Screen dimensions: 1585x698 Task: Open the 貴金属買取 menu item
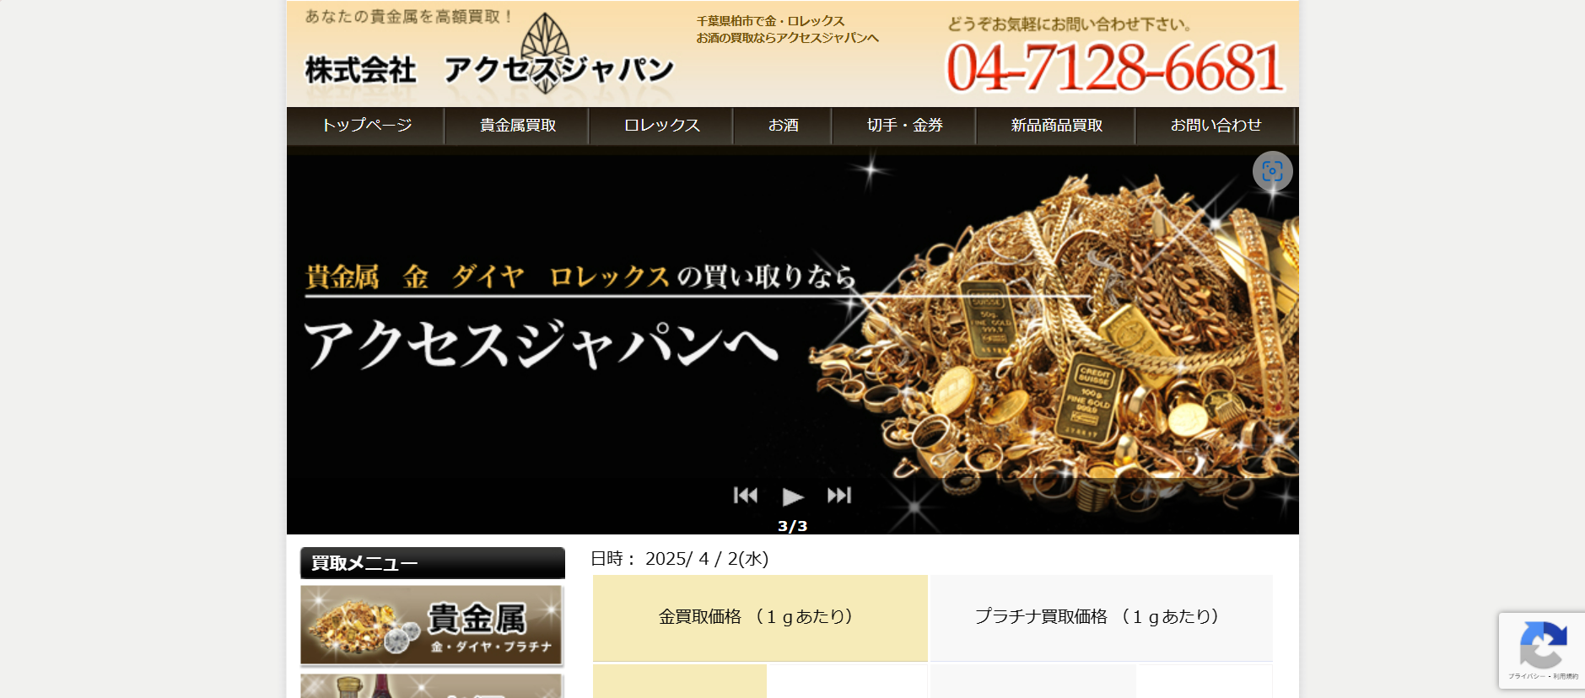[x=518, y=126]
